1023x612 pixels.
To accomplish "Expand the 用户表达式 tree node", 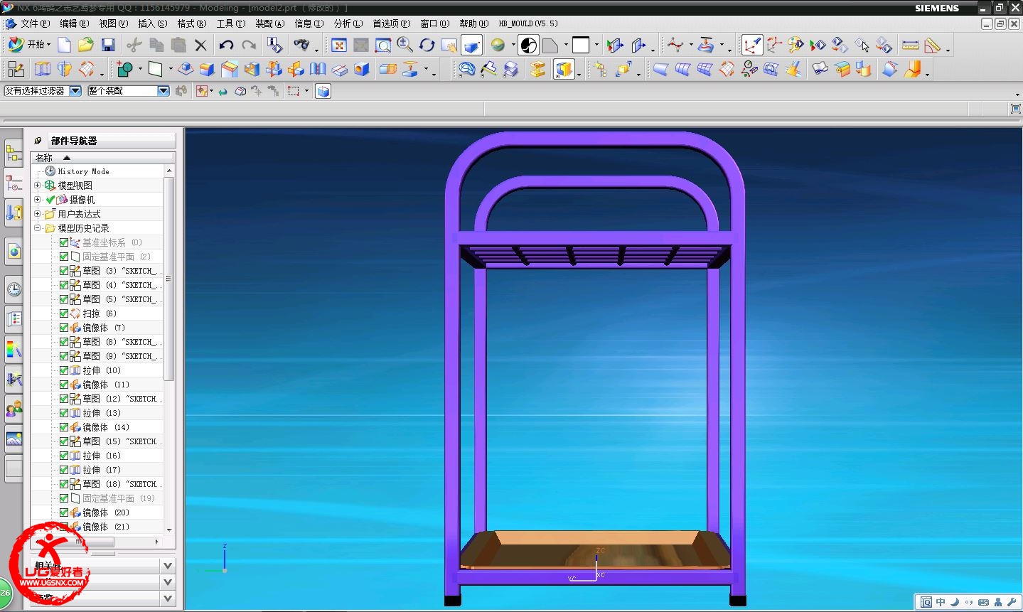I will (x=38, y=214).
